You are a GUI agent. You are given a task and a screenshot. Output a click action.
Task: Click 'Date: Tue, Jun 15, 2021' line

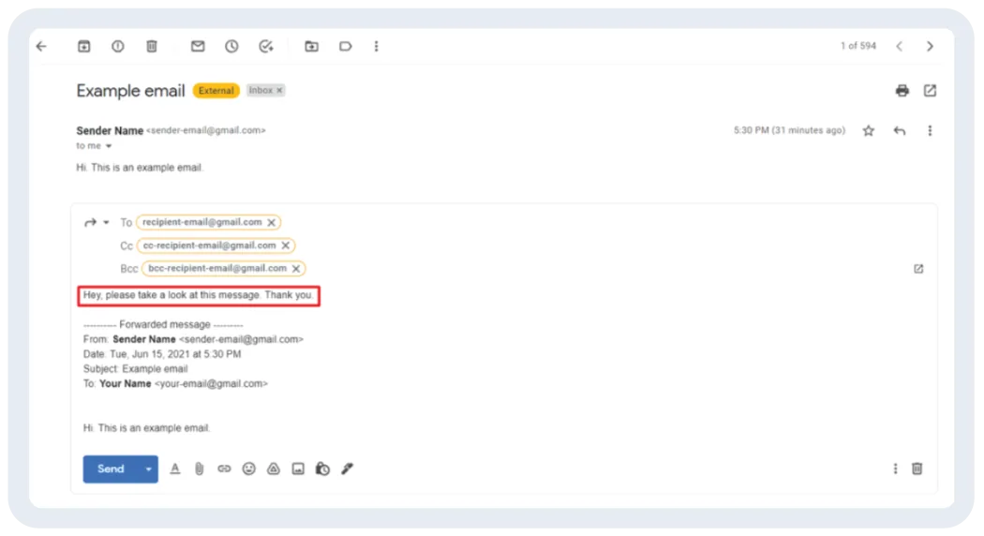[x=162, y=354]
